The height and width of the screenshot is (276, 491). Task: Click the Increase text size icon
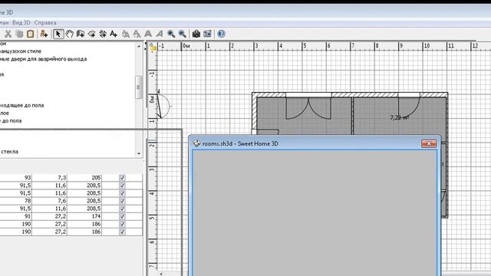tap(126, 34)
